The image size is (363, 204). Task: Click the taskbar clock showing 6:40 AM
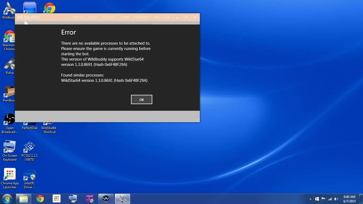[349, 199]
